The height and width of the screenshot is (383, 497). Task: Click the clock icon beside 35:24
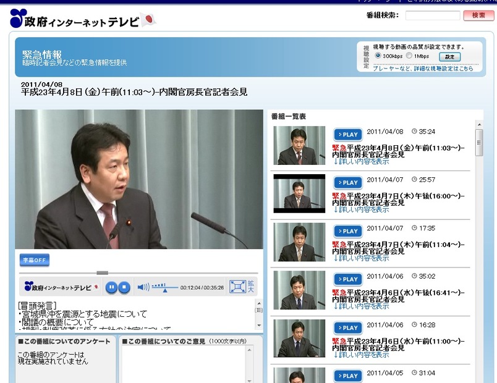click(414, 131)
